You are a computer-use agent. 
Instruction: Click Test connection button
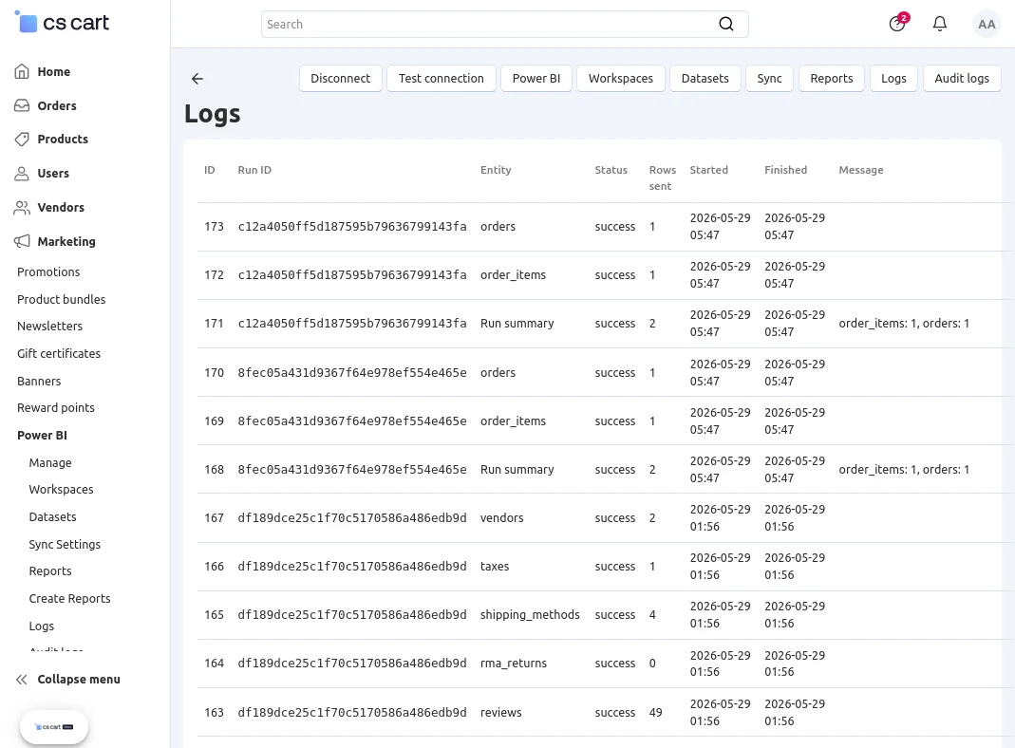pos(441,78)
